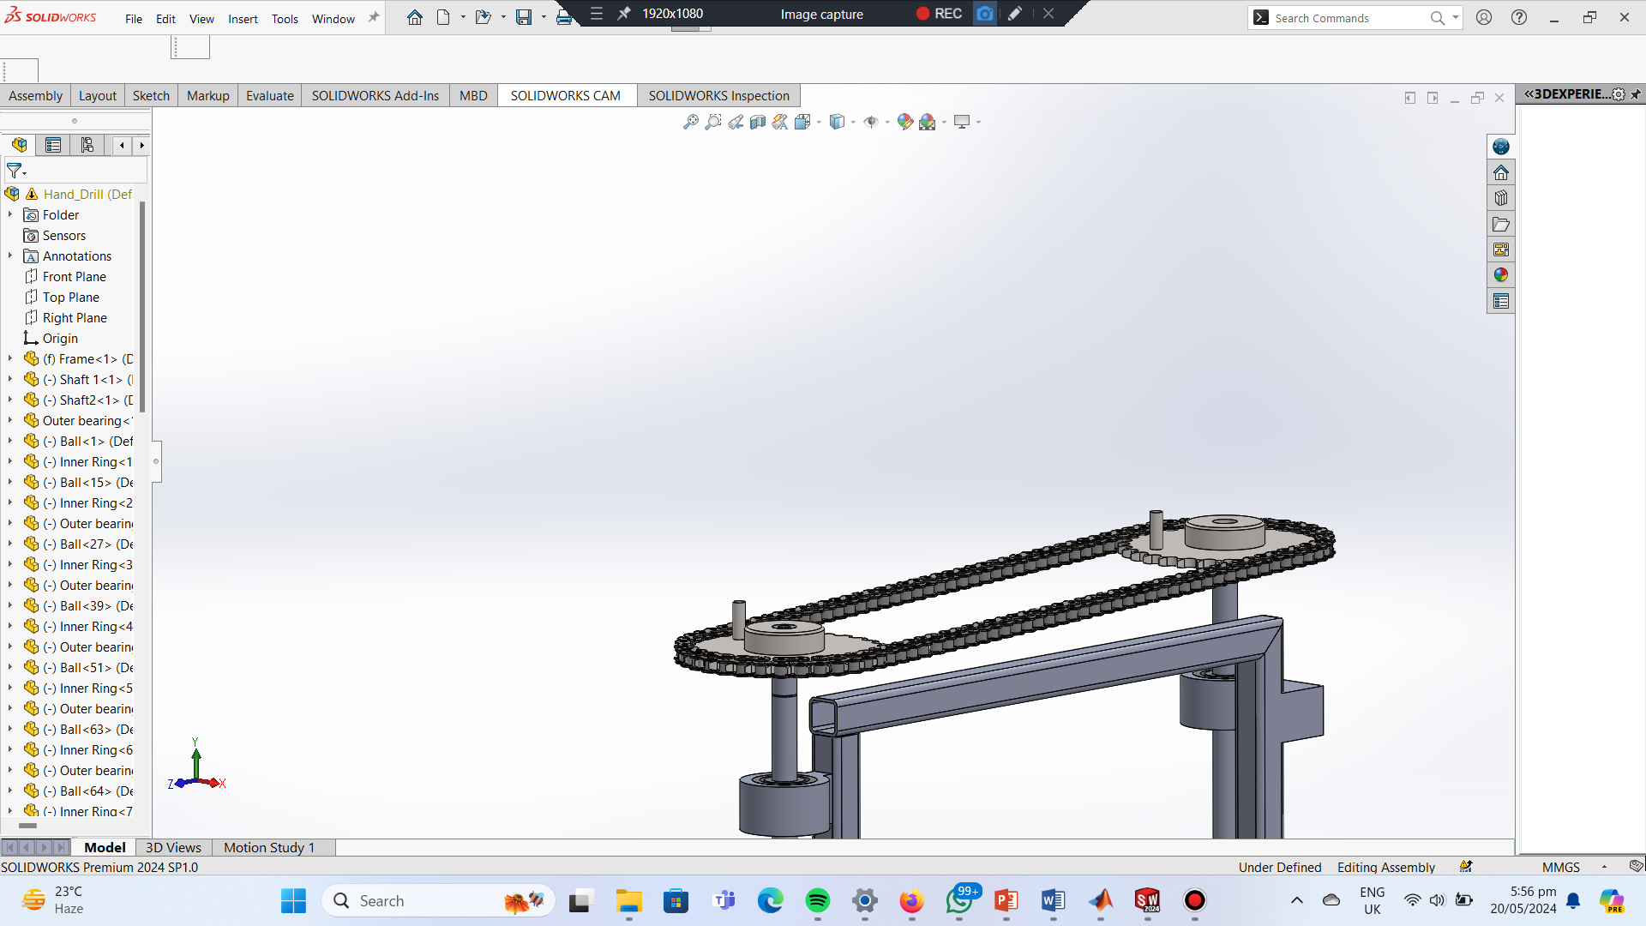Click the Edit Appearance color ball icon

(904, 122)
